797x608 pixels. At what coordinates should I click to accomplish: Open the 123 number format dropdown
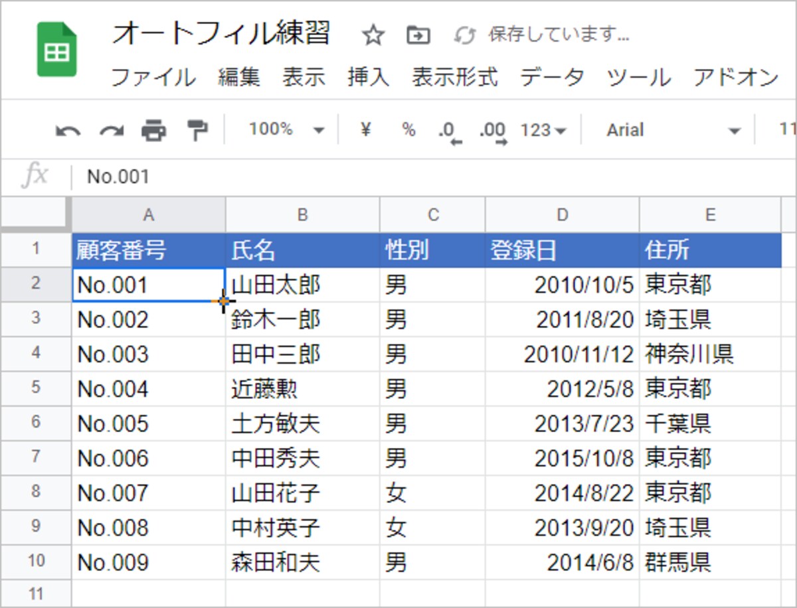tap(543, 130)
